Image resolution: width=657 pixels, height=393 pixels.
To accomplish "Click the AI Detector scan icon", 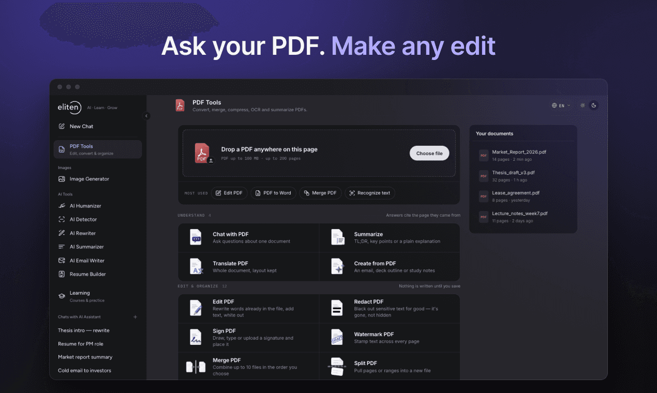I will coord(62,219).
